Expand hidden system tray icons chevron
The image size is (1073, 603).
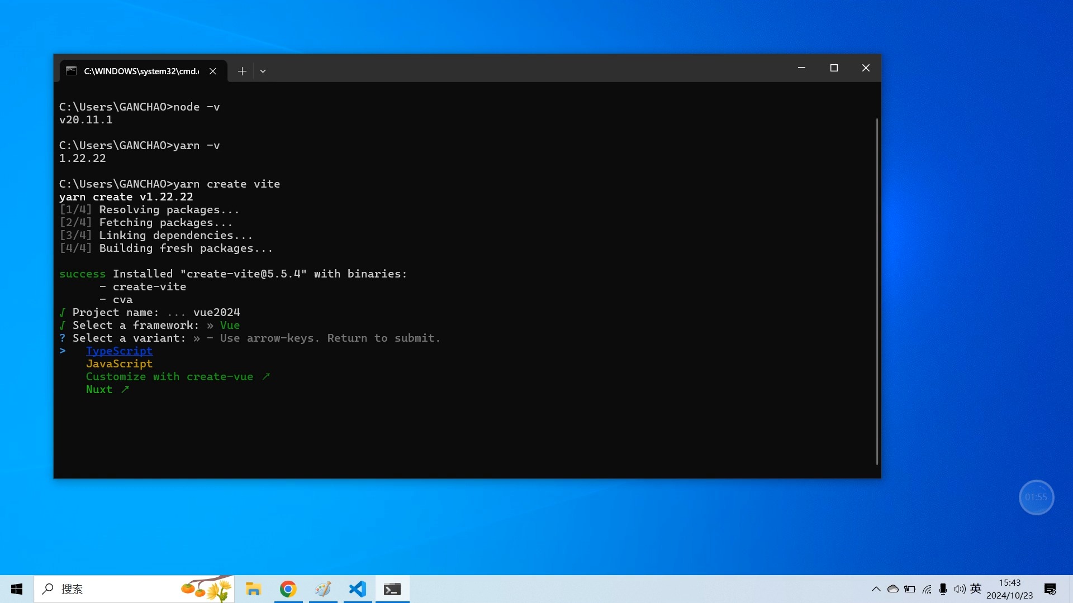(x=876, y=589)
